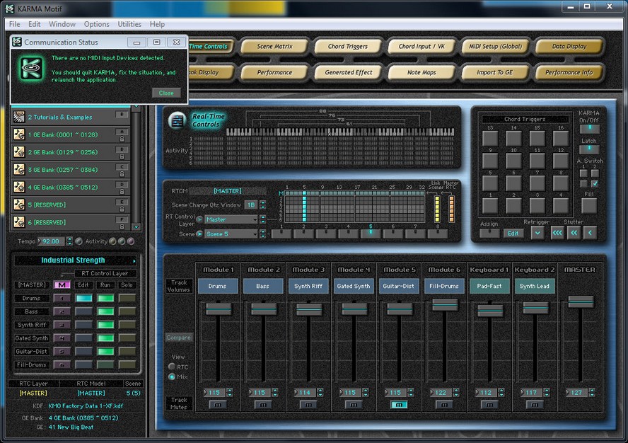Viewport: 628px width, 443px height.
Task: Expand the Industrial Strength performance menu arrow
Action: 134,260
